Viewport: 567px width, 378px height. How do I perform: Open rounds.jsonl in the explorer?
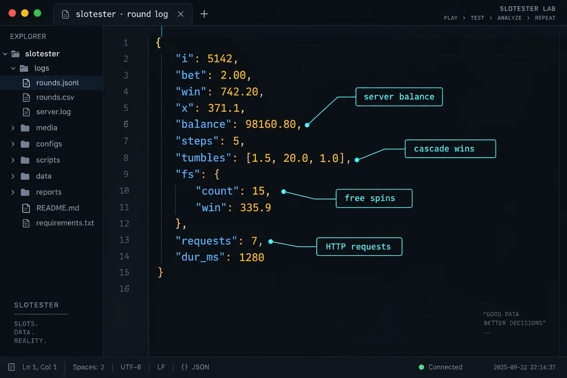point(51,83)
